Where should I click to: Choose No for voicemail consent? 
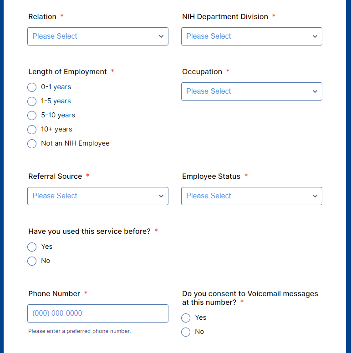[x=186, y=332]
